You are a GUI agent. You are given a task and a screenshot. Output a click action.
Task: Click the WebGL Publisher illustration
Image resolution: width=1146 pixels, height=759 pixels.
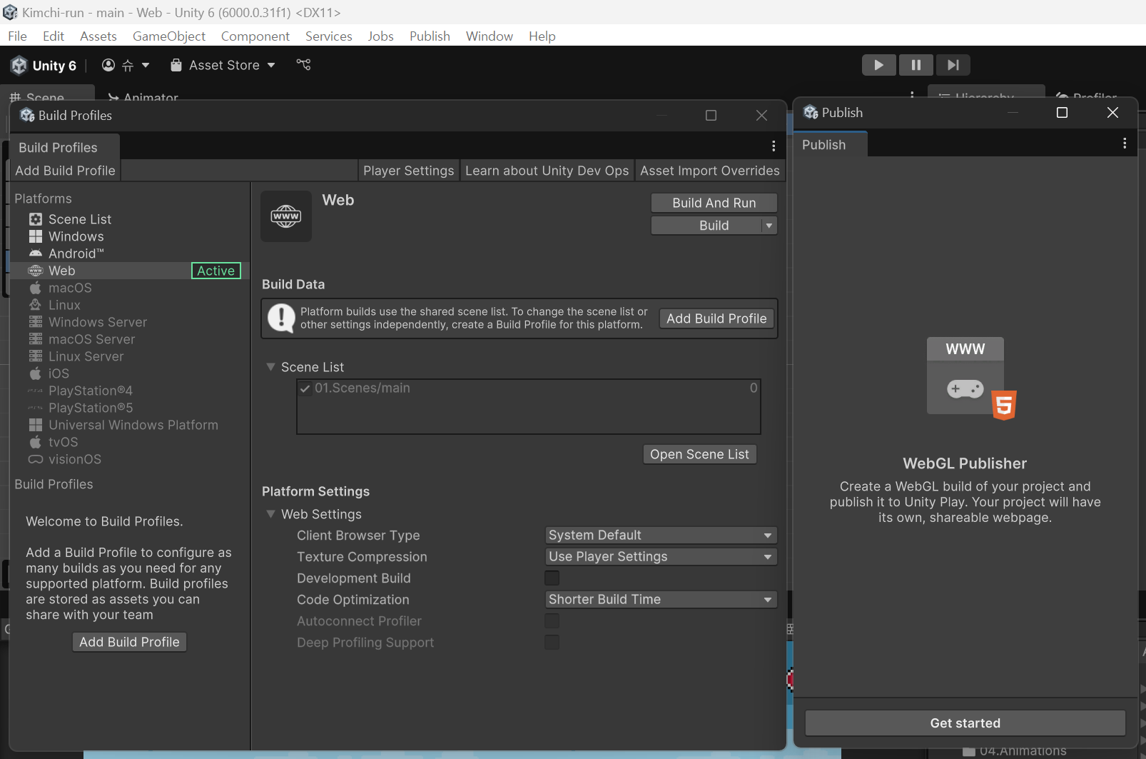click(x=971, y=379)
